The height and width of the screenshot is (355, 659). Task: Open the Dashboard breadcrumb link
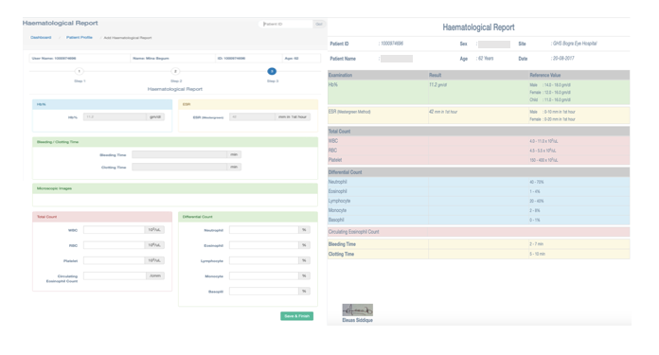[41, 37]
